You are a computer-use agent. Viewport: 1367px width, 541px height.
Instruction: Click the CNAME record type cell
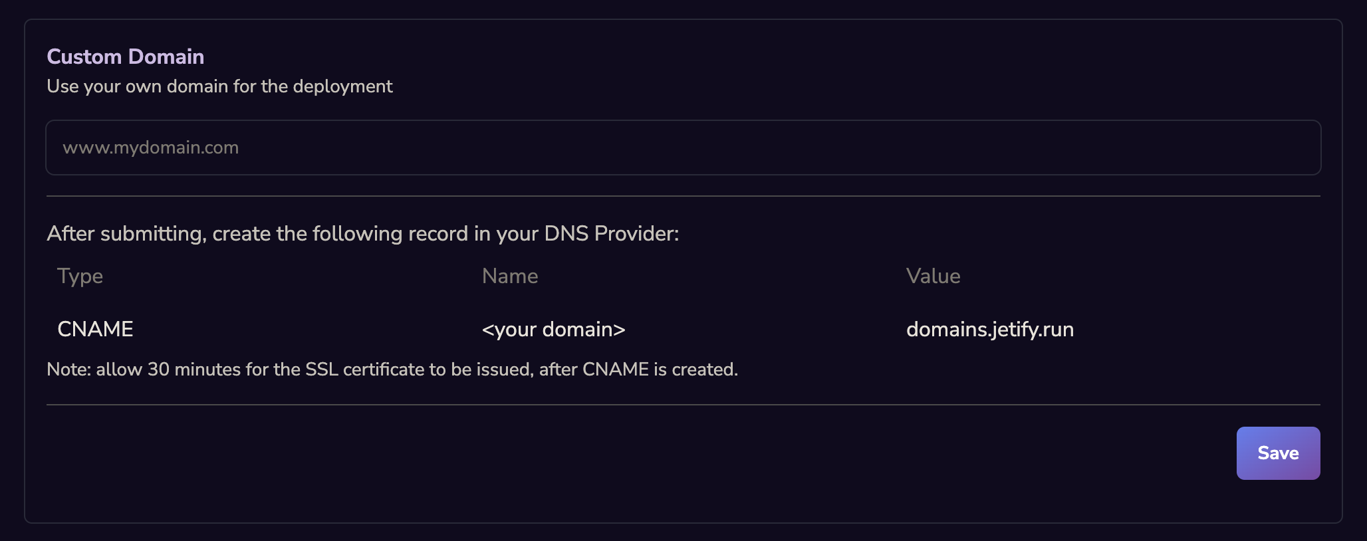[95, 328]
